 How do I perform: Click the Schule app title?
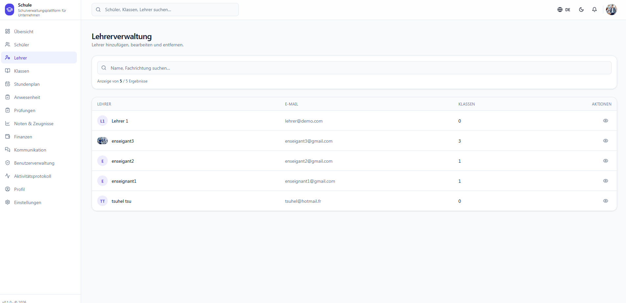25,5
